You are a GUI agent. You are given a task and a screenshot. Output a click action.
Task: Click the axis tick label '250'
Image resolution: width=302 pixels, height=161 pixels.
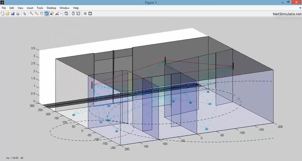pyautogui.click(x=40, y=110)
